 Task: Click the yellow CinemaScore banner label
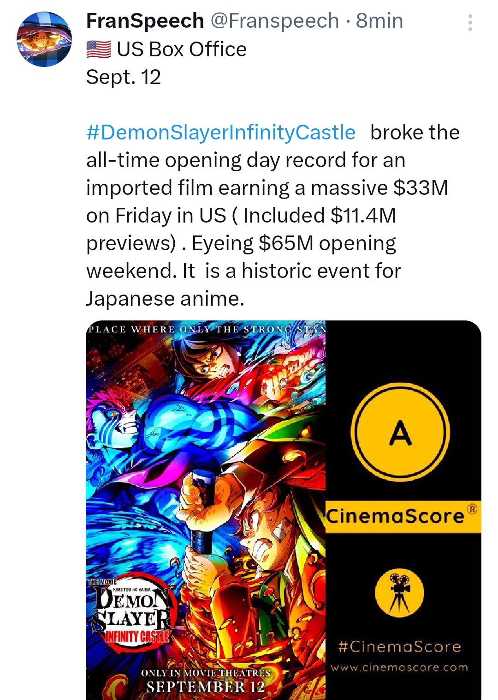pyautogui.click(x=403, y=517)
